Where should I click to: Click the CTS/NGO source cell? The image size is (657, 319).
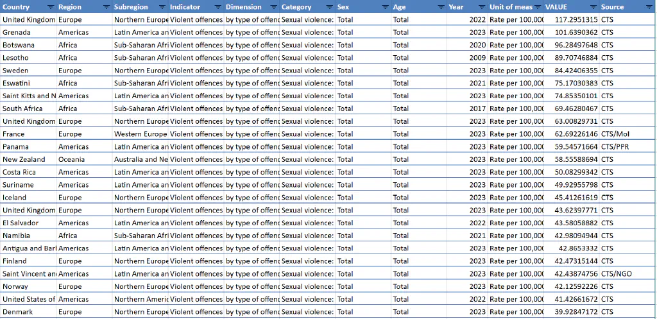coord(616,273)
